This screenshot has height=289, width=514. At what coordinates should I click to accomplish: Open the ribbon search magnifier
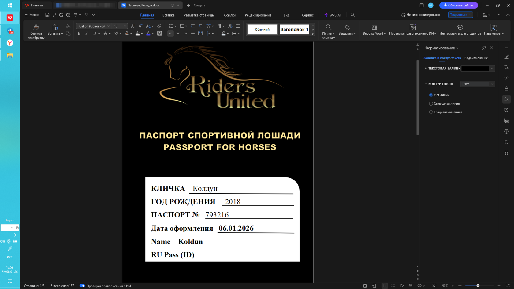coord(352,15)
